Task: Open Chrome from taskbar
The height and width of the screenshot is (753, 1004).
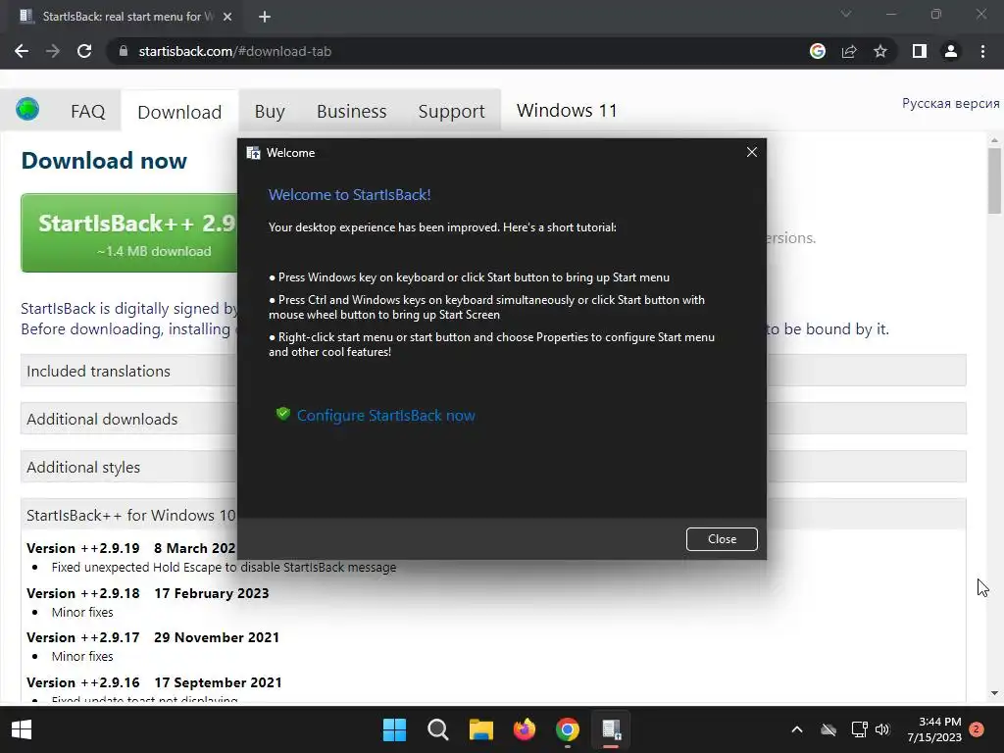Action: tap(568, 729)
